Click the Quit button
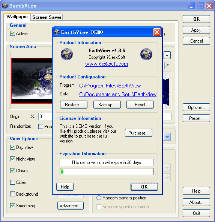The image size is (215, 222). pyautogui.click(x=196, y=213)
